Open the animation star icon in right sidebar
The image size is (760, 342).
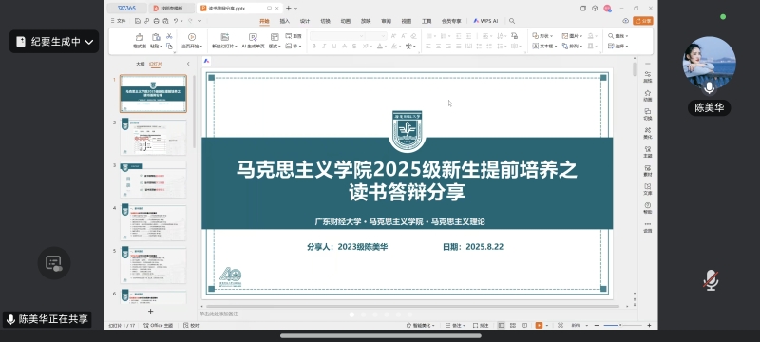[648, 93]
